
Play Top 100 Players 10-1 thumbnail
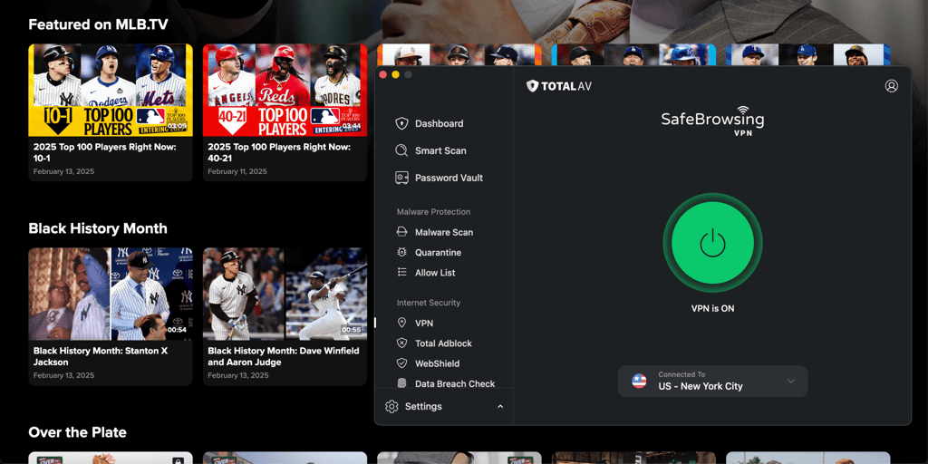[111, 90]
